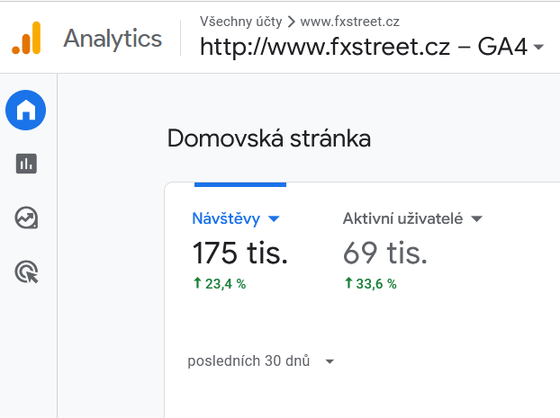
Task: Click the Google Analytics logo
Action: coord(26,38)
